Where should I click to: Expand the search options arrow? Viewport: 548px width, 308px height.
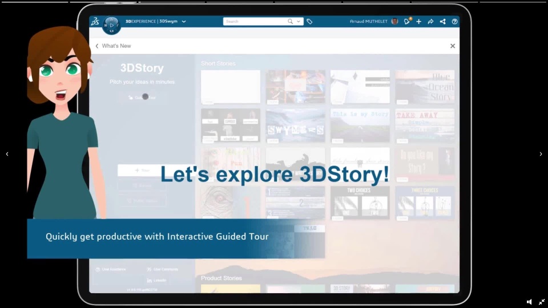coord(299,21)
